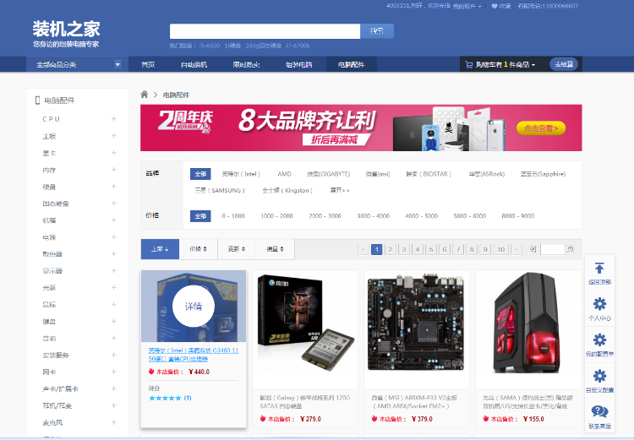Viewport: 634px width, 440px height.
Task: Click the next page arrow in pagination
Action: (516, 249)
